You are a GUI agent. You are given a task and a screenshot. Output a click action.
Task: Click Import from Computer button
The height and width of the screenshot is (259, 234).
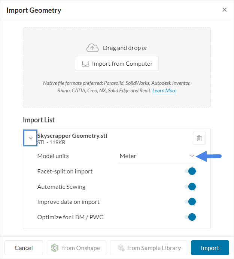pos(117,64)
